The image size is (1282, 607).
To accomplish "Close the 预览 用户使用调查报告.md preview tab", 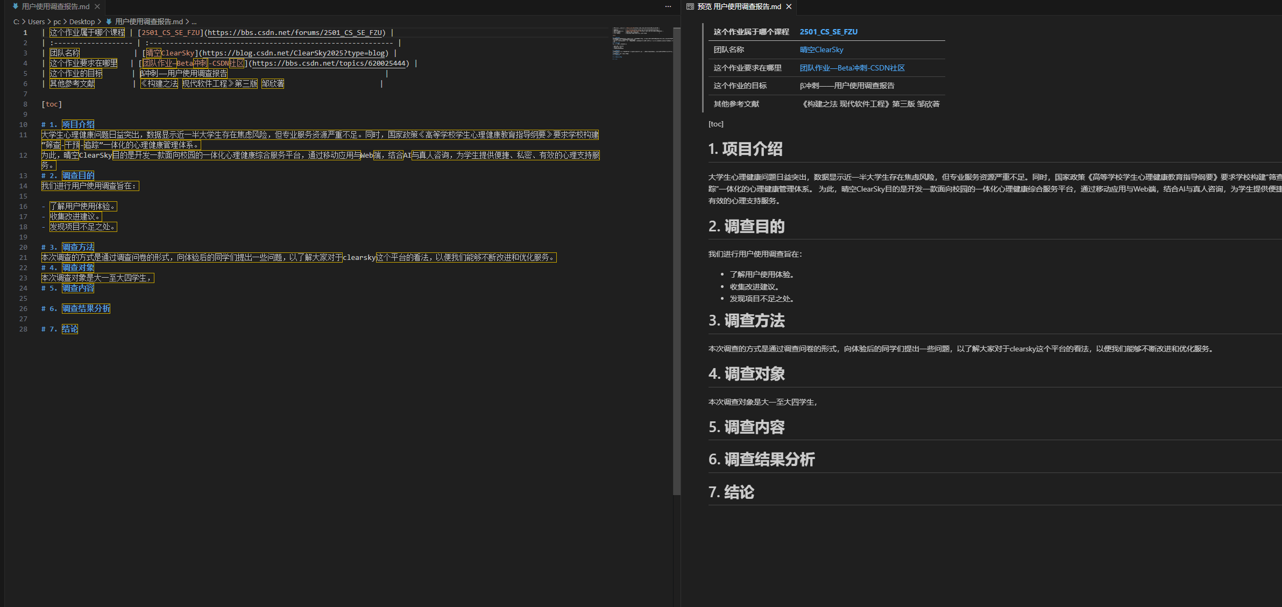I will pyautogui.click(x=789, y=6).
